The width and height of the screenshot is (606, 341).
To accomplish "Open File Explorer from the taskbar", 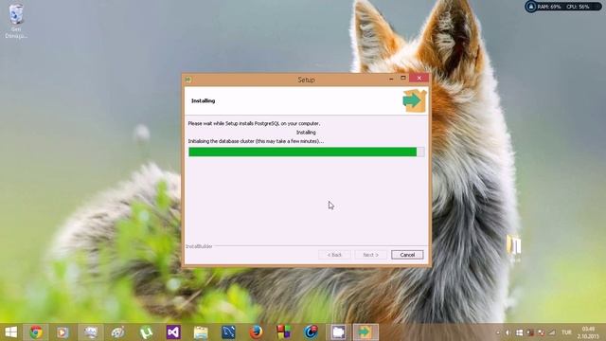I will [x=201, y=332].
